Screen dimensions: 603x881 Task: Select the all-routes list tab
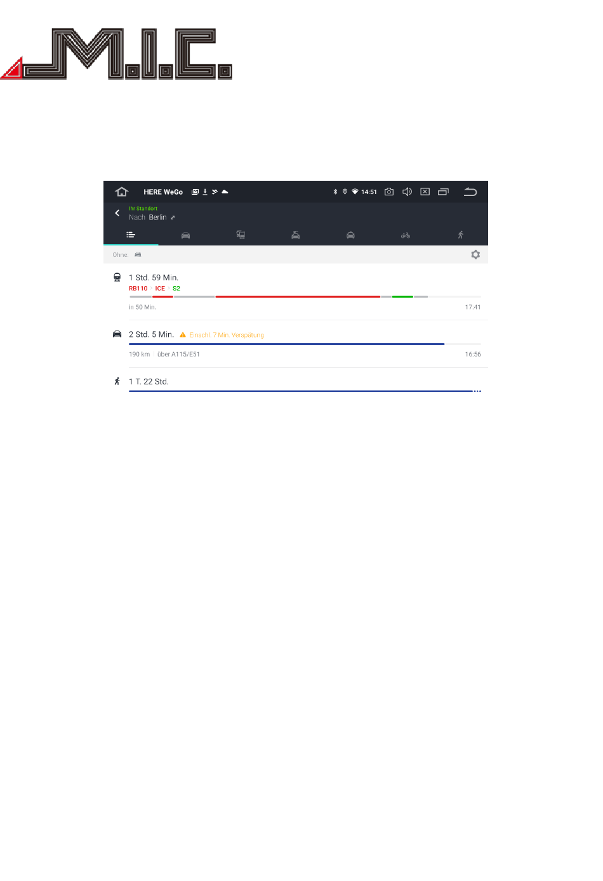pyautogui.click(x=131, y=235)
